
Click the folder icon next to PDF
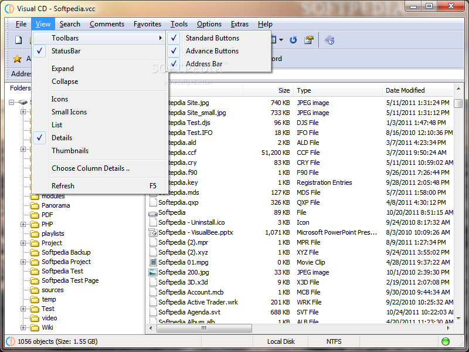point(35,215)
